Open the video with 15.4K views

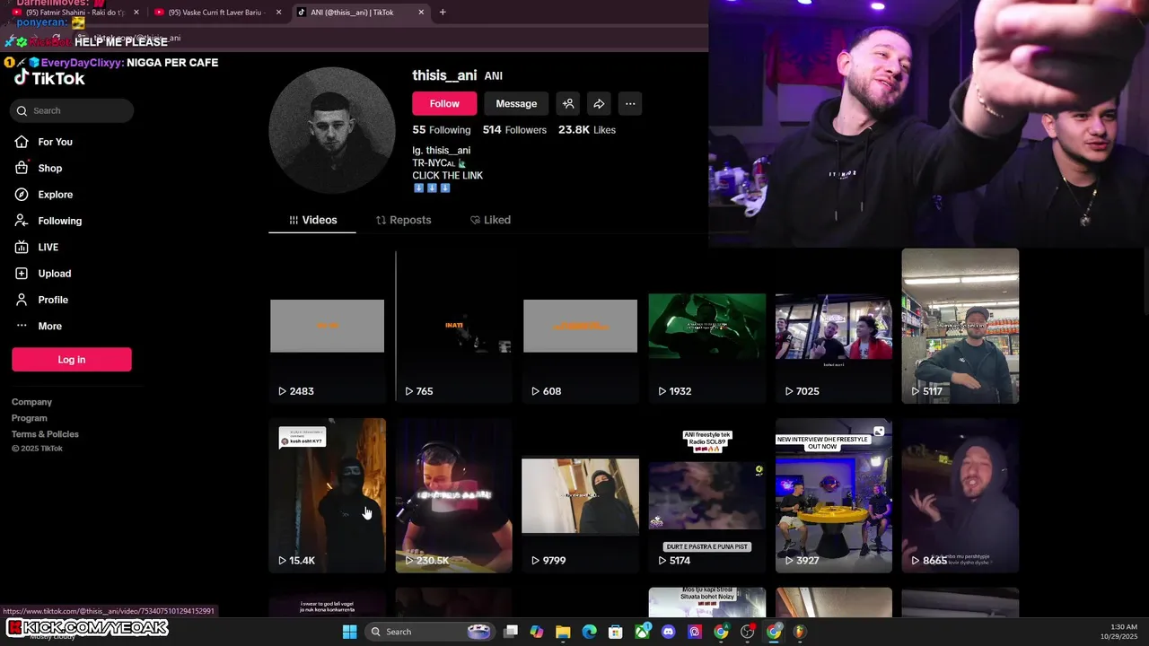[x=327, y=495]
